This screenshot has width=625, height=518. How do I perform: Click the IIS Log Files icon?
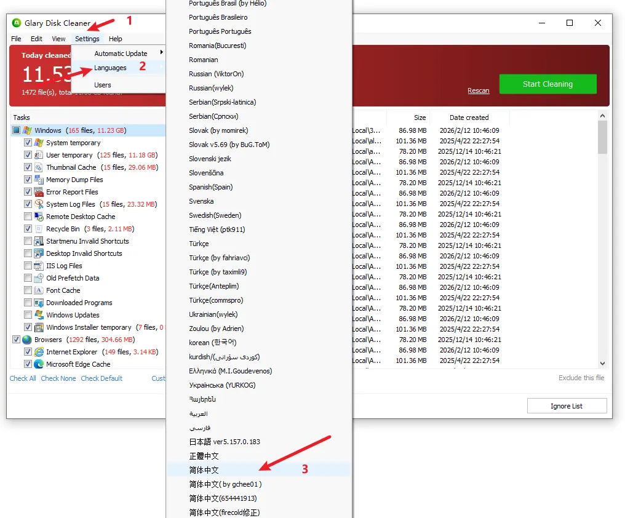coord(39,266)
